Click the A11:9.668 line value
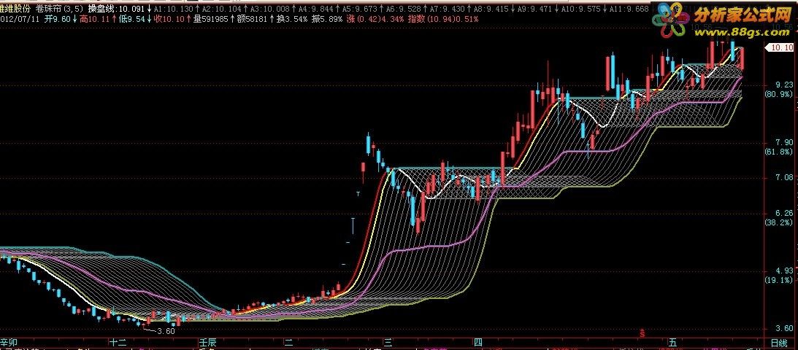This screenshot has height=350, width=798. [x=629, y=9]
